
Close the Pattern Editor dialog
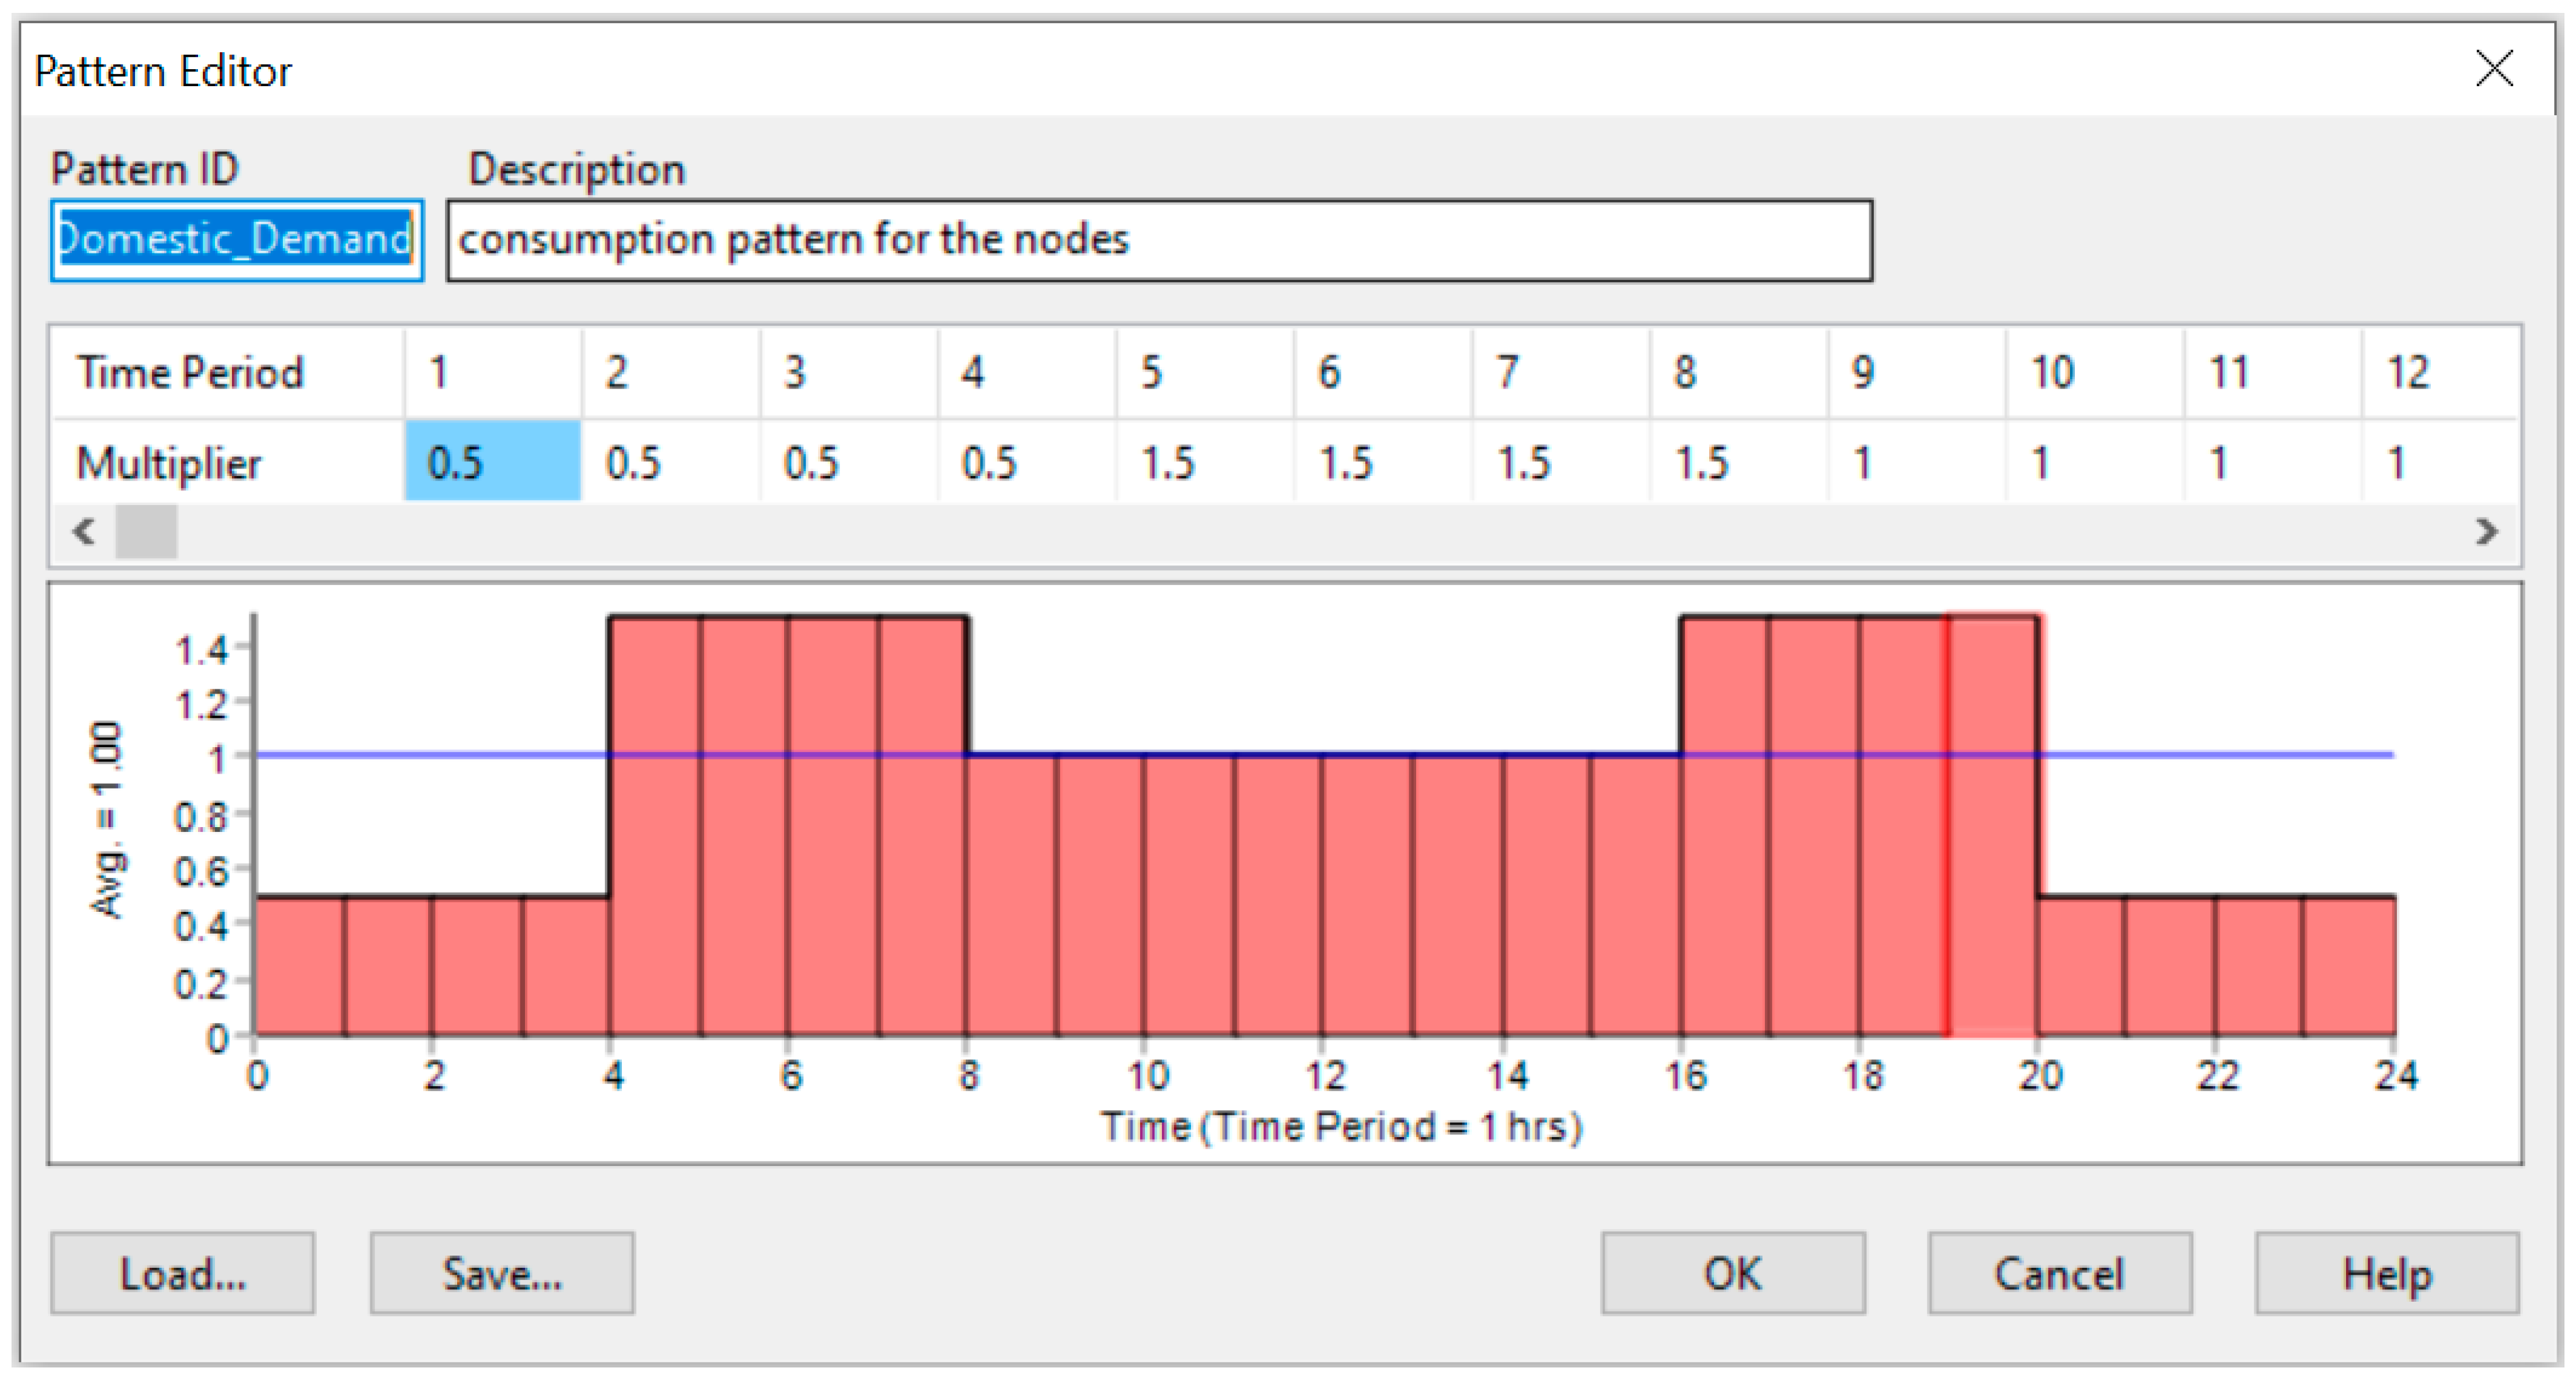coord(2494,70)
